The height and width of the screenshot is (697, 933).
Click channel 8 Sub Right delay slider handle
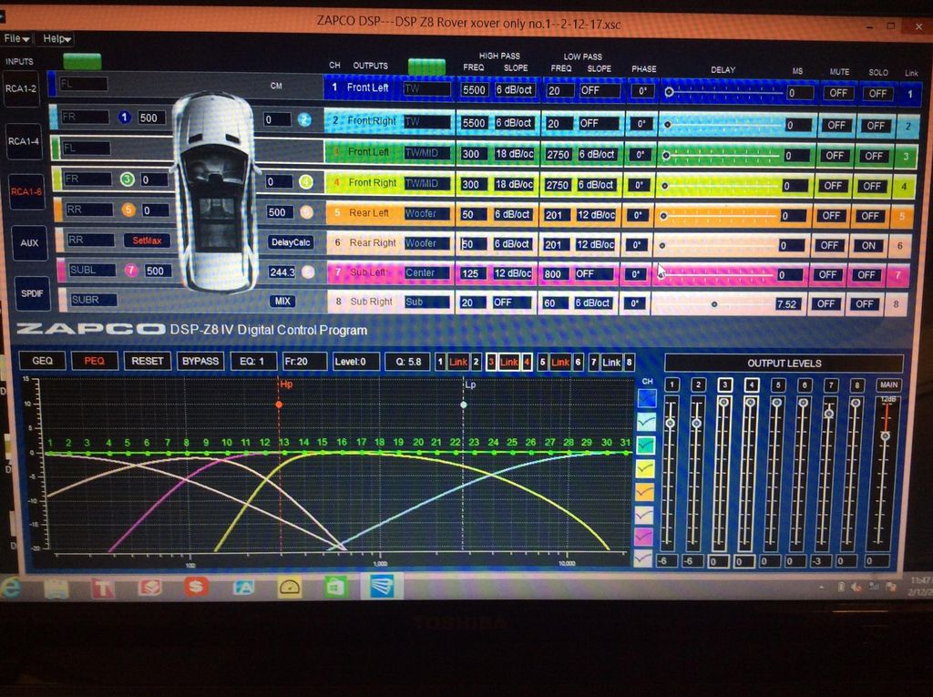pyautogui.click(x=714, y=304)
